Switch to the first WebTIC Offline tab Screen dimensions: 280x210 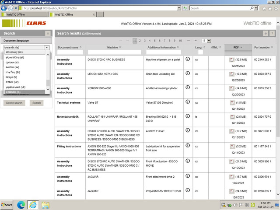[24, 14]
